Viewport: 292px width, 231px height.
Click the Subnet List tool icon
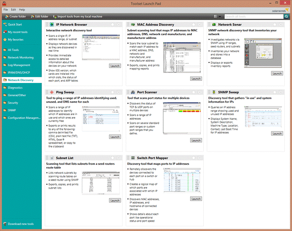(x=52, y=158)
